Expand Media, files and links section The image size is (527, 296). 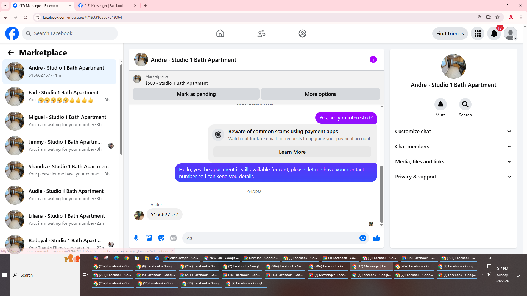453,162
